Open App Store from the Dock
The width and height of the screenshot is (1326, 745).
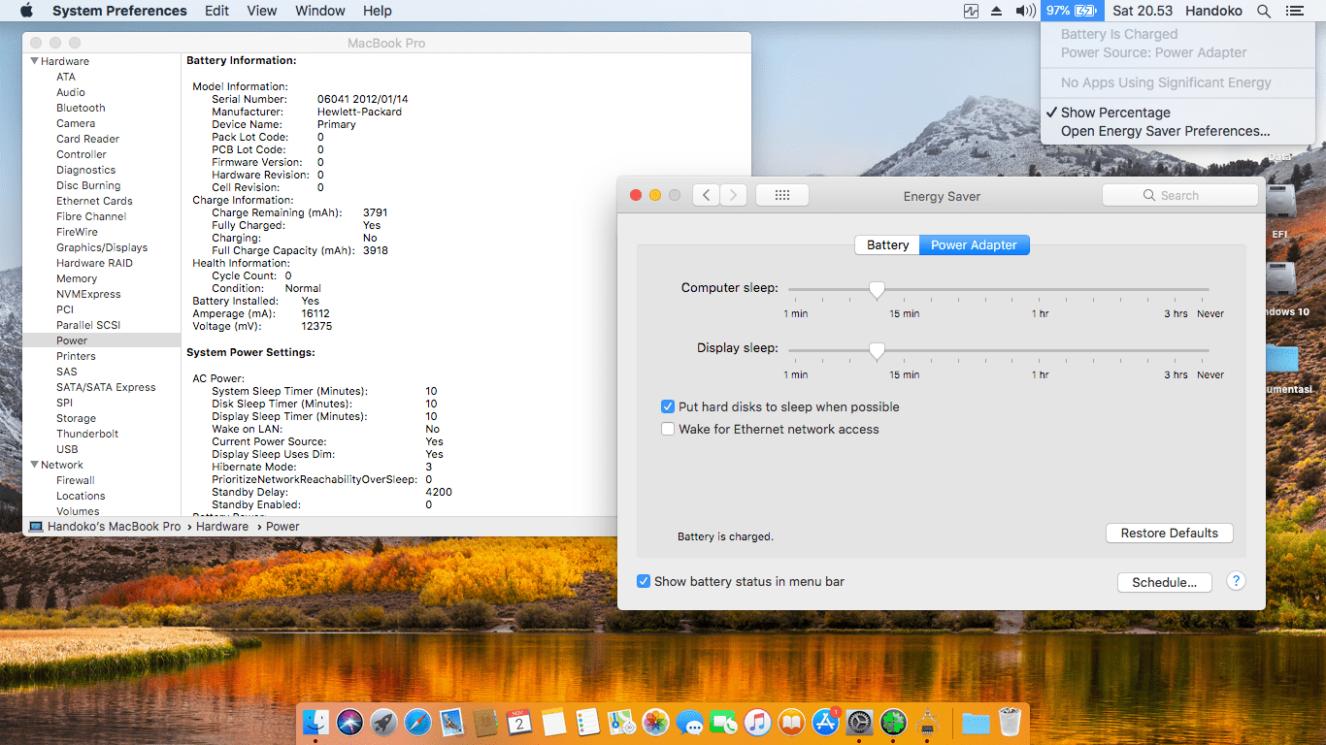tap(825, 722)
